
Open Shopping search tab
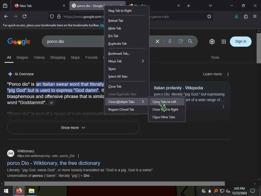[x=58, y=57]
